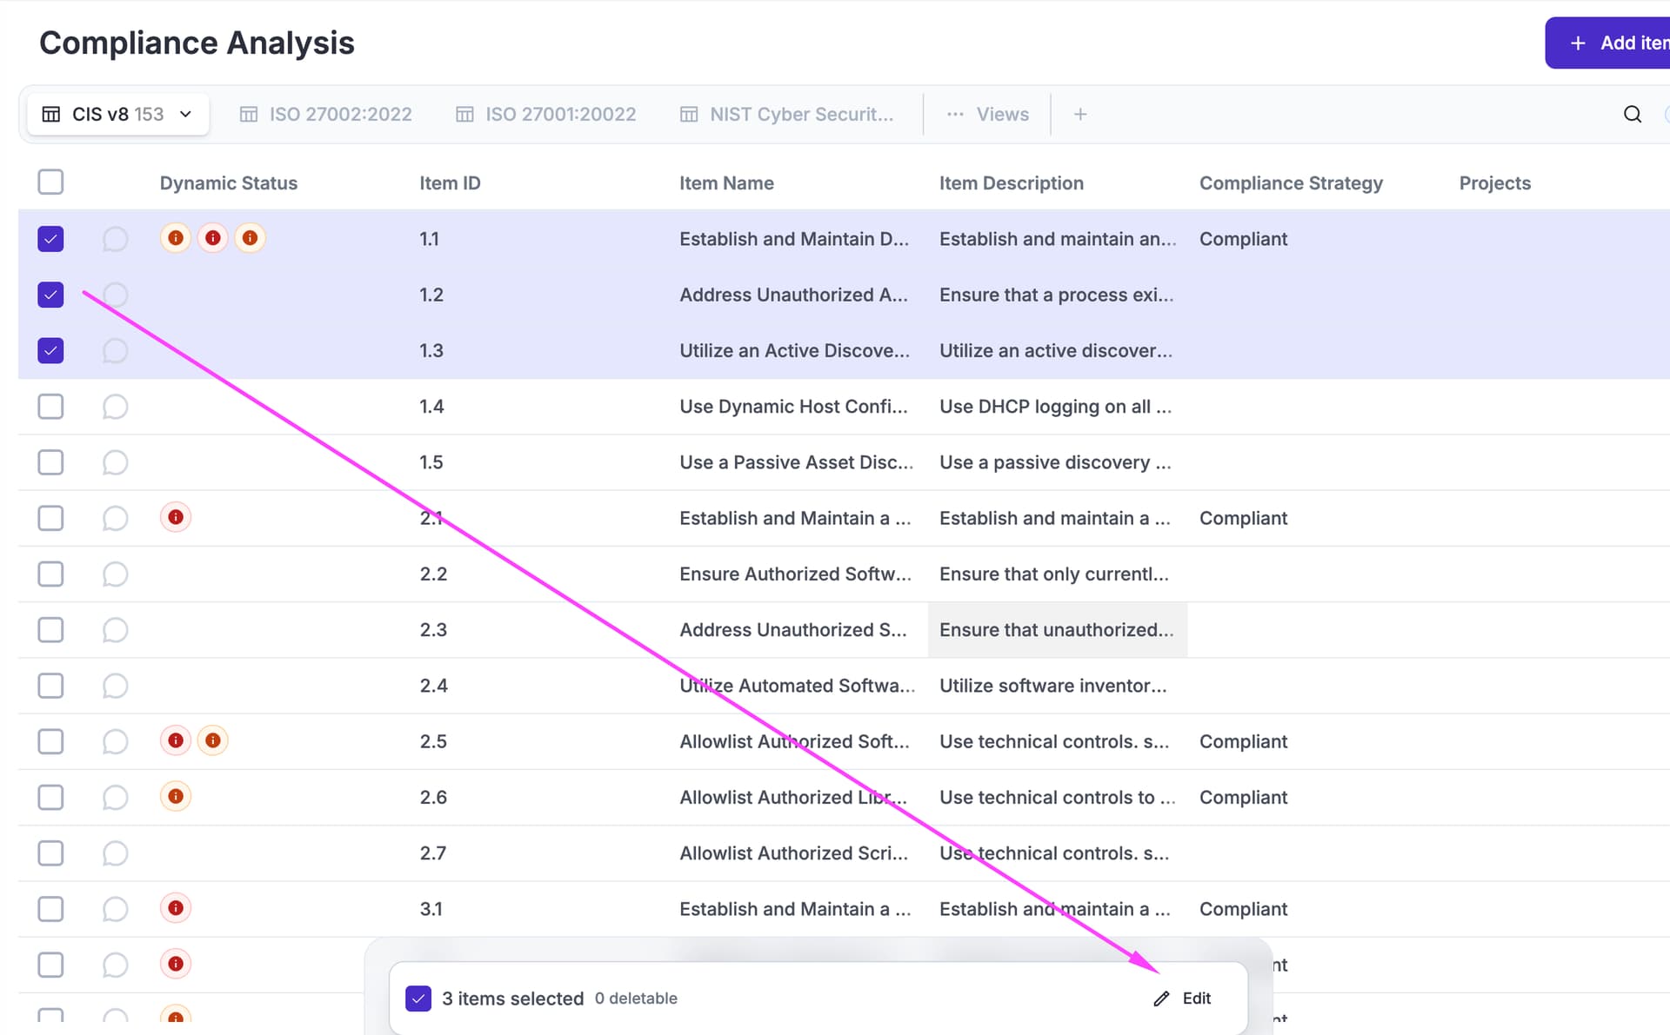The width and height of the screenshot is (1670, 1035).
Task: Switch to ISO 27002:2022 tab
Action: [325, 114]
